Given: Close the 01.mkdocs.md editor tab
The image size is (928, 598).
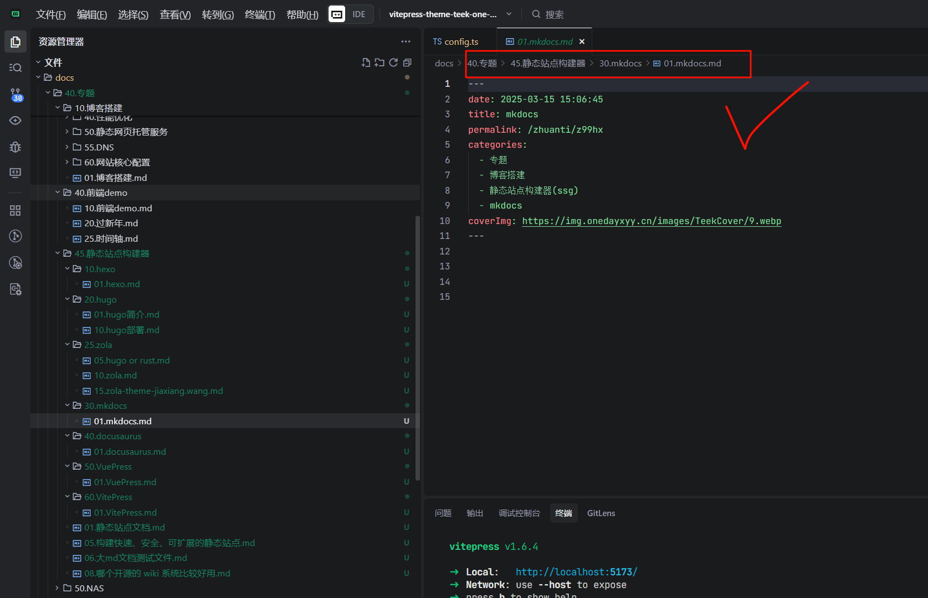Looking at the screenshot, I should 582,41.
